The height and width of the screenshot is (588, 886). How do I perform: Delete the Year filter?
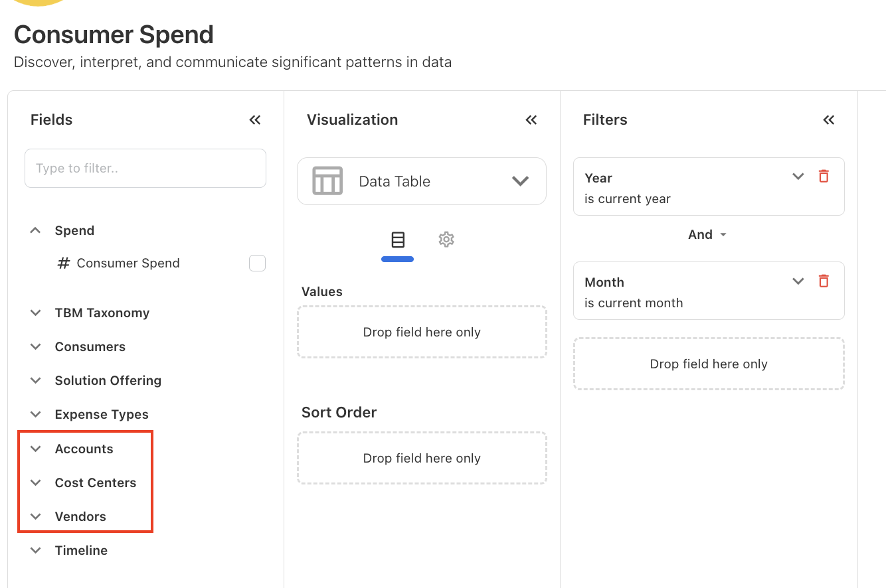point(824,177)
